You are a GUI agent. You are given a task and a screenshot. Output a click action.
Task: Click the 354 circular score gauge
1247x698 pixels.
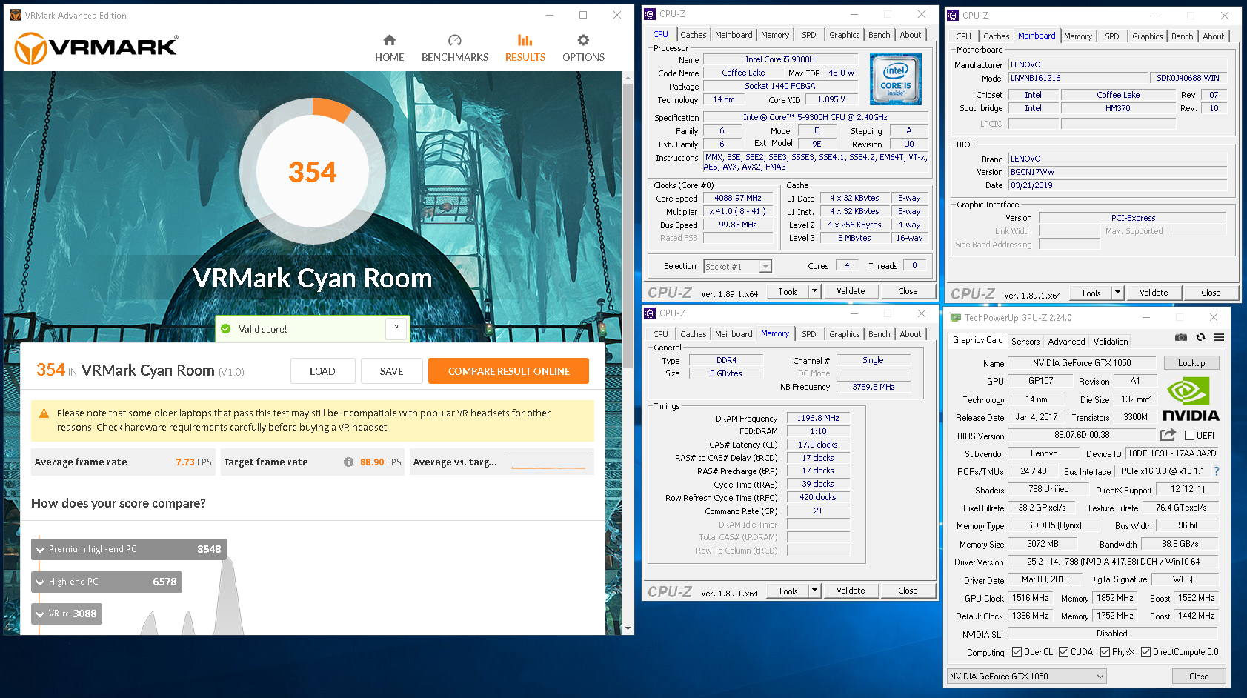coord(312,172)
